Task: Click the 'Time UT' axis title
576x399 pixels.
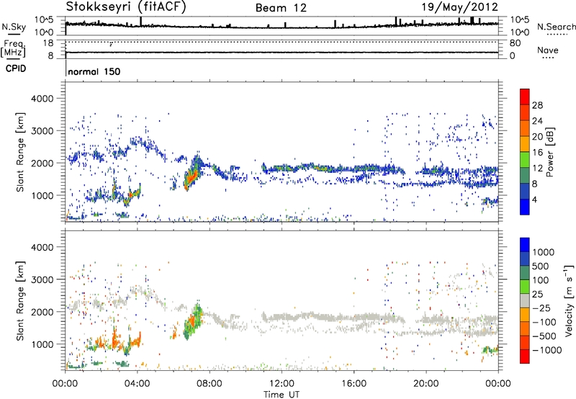Action: pyautogui.click(x=282, y=395)
